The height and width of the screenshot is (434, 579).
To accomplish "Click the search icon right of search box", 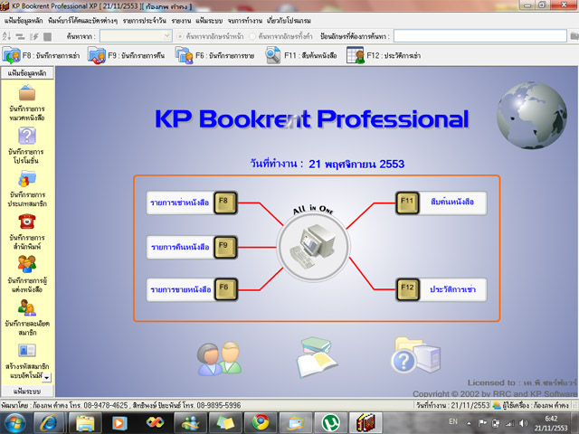I will (x=574, y=36).
